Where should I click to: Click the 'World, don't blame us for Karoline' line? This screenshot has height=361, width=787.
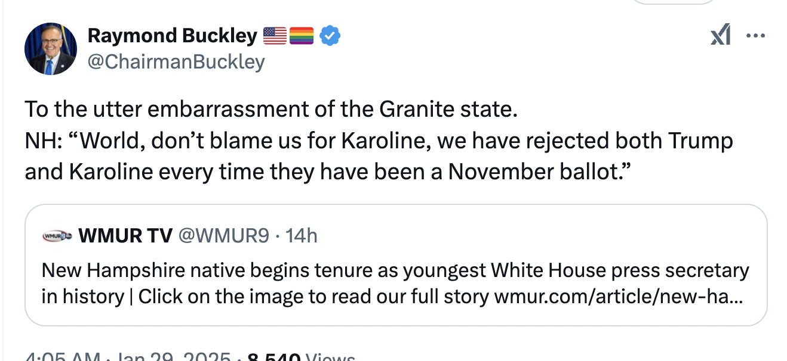click(379, 141)
